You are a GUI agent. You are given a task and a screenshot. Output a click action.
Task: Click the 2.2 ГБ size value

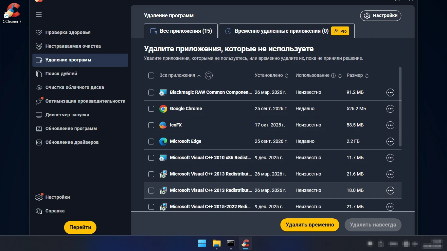click(353, 141)
